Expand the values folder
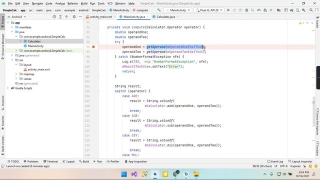 click(x=16, y=78)
